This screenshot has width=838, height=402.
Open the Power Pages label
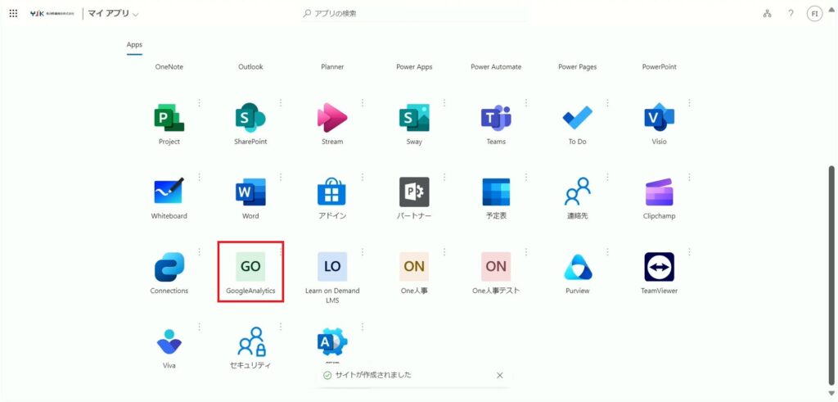[577, 67]
